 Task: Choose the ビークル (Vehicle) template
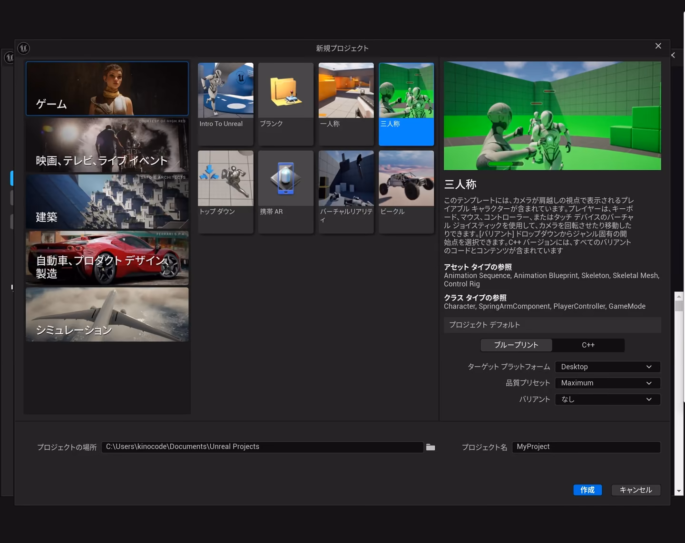[406, 192]
